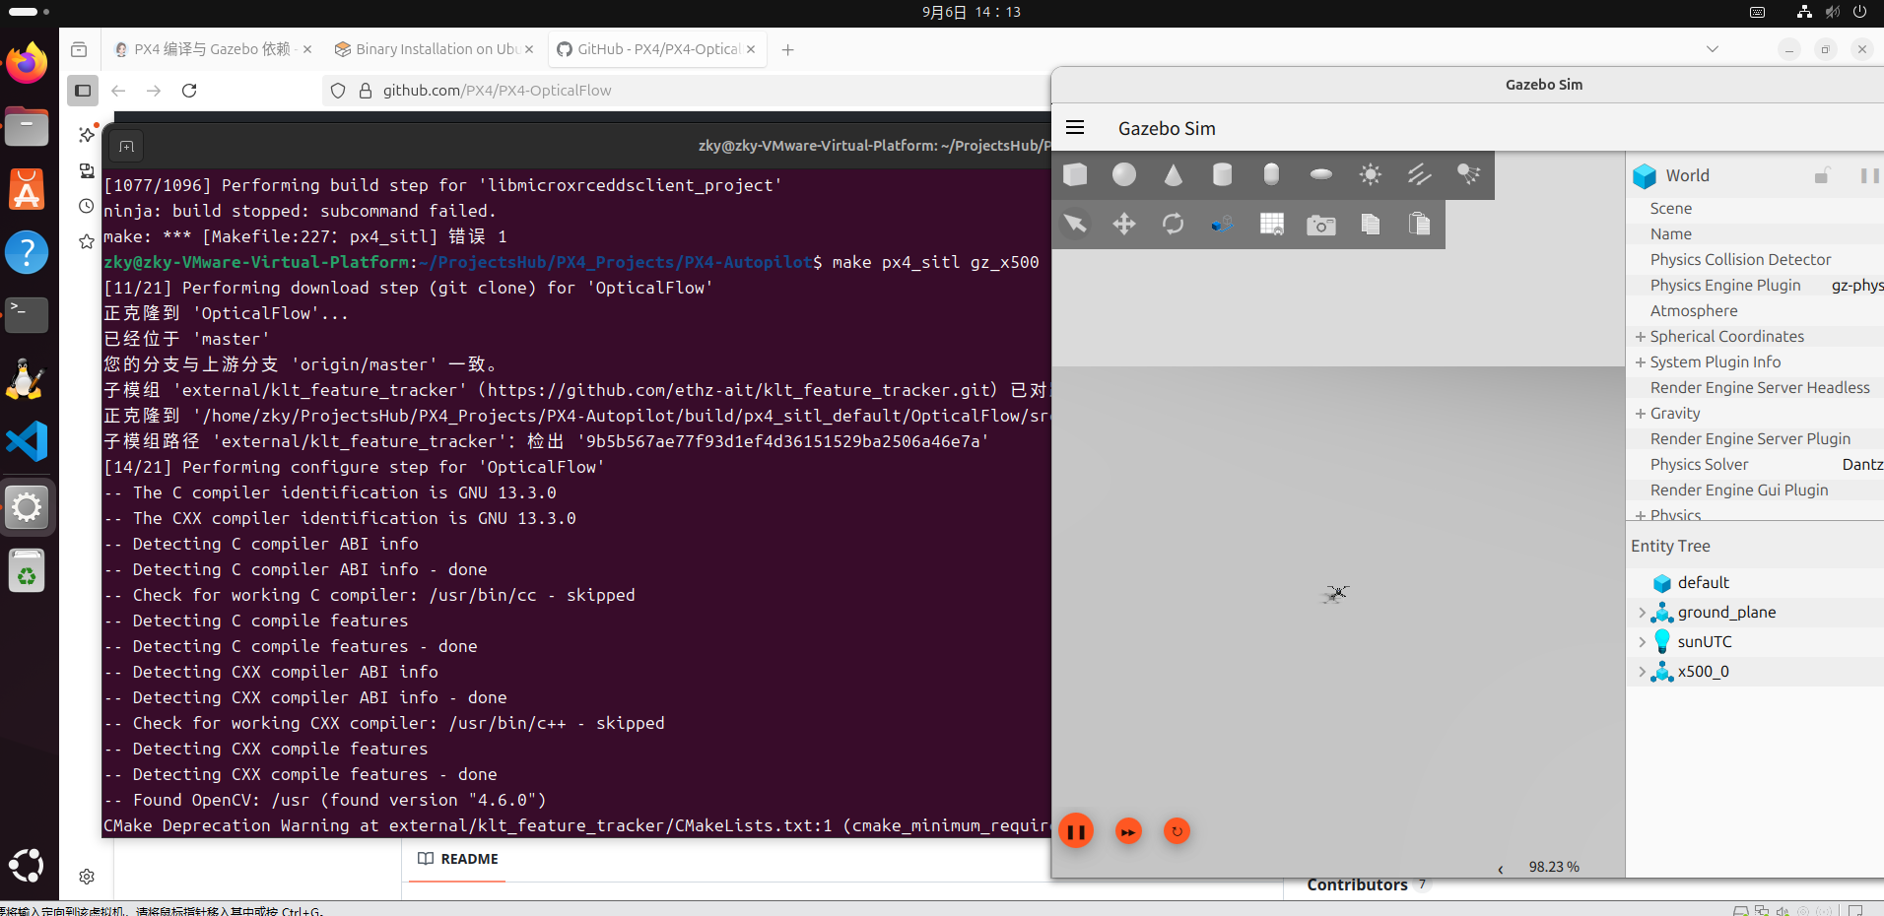1884x916 pixels.
Task: Switch to PX4 编译与 Gazebo browser tab
Action: (x=212, y=49)
